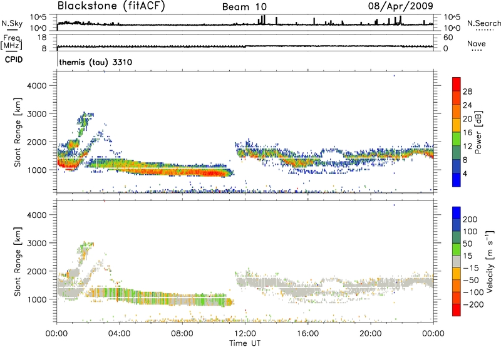
Task: Click the 2000 tick on the power panel
Action: 37,142
